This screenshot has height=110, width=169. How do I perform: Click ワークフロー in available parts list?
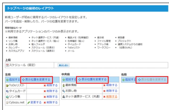[x=104, y=48]
